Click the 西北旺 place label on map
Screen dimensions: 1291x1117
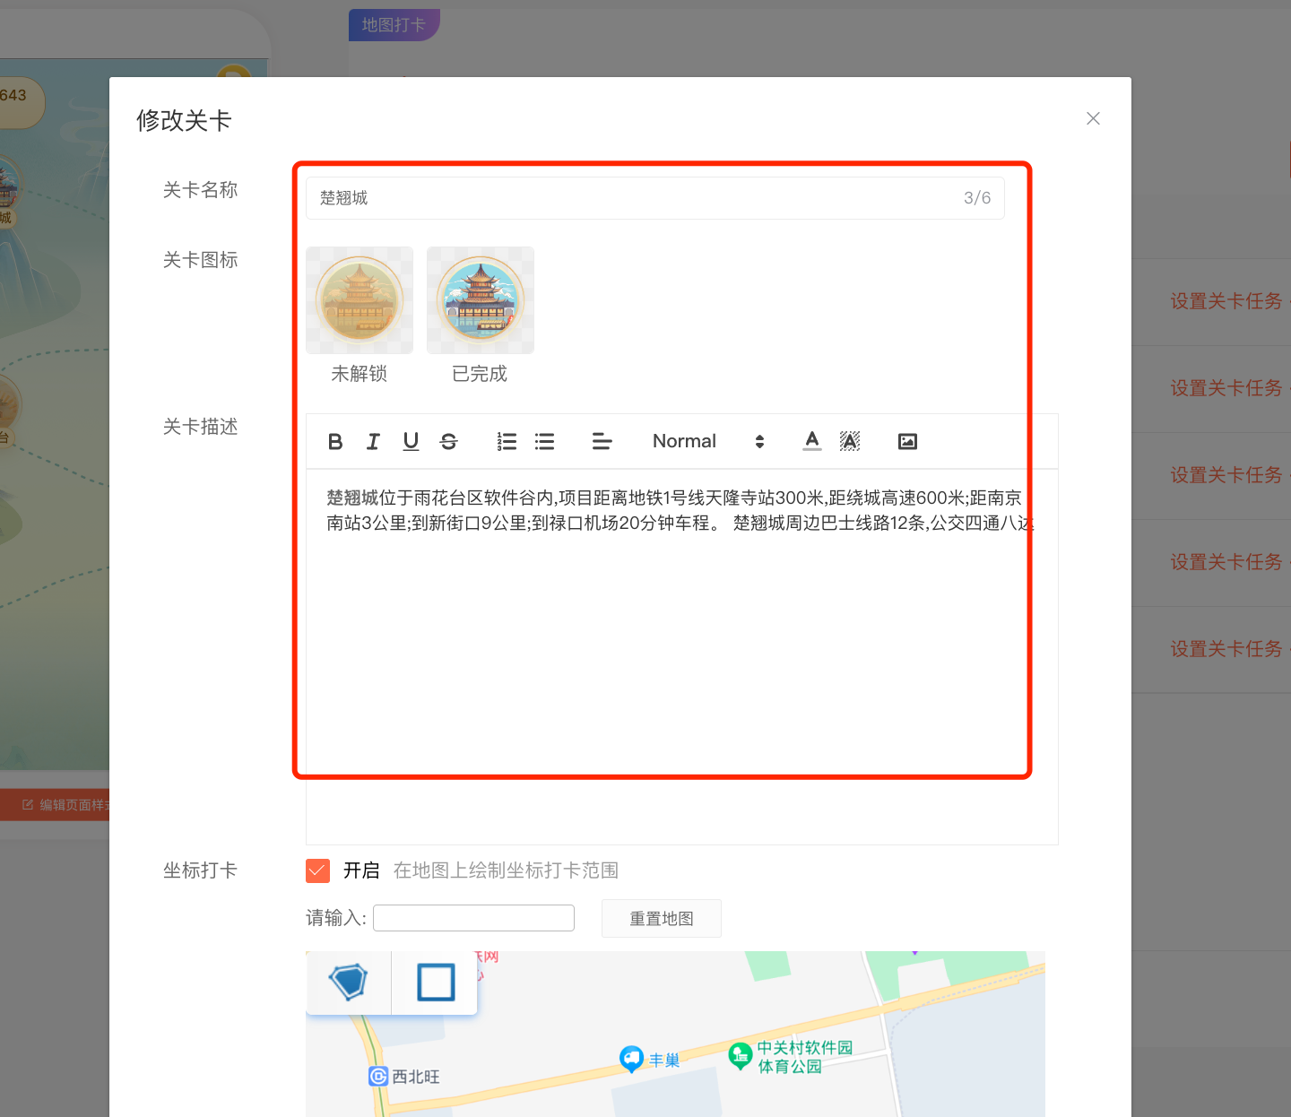coord(416,1077)
